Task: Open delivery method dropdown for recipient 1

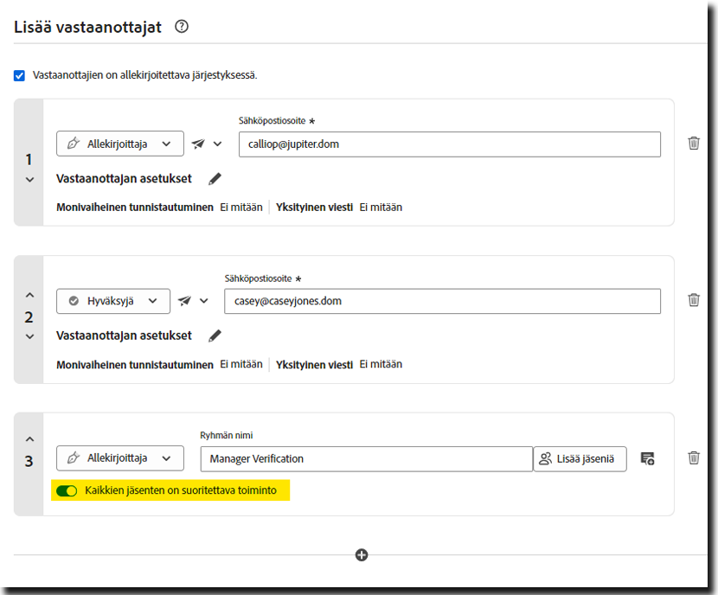Action: [x=207, y=144]
